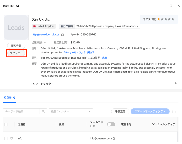The image size is (182, 144).
Task: Click the search magnifier icon
Action: click(x=43, y=111)
